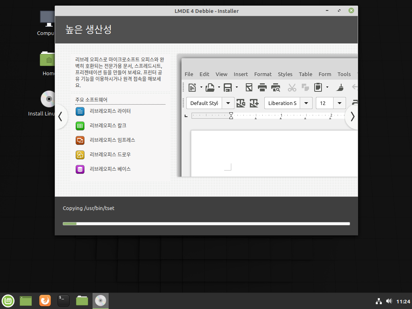The height and width of the screenshot is (309, 412).
Task: Click the Print icon in the preview toolbar
Action: 262,87
